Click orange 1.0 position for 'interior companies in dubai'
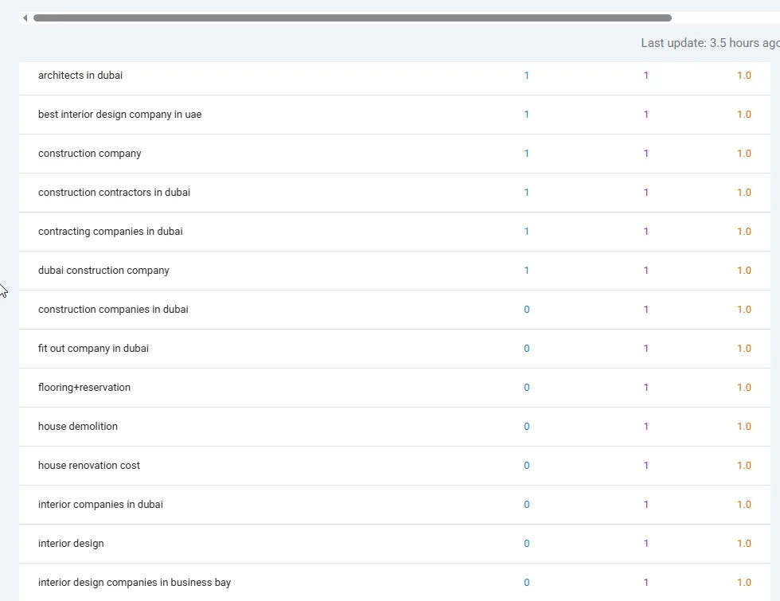The width and height of the screenshot is (780, 601). point(743,505)
